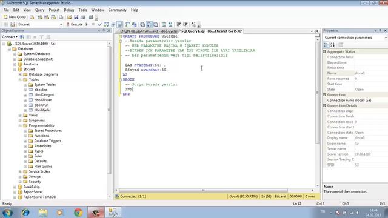Image resolution: width=388 pixels, height=218 pixels.
Task: Open Windows Explorer folder on taskbar
Action: (x=43, y=213)
